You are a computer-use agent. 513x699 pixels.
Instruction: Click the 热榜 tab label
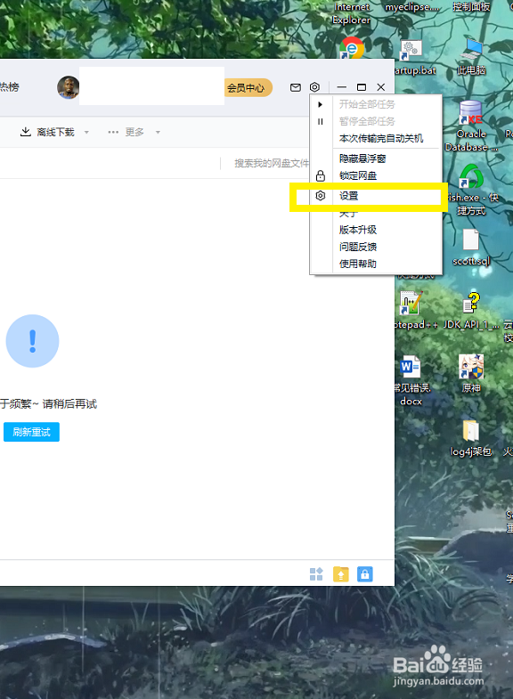pyautogui.click(x=10, y=87)
